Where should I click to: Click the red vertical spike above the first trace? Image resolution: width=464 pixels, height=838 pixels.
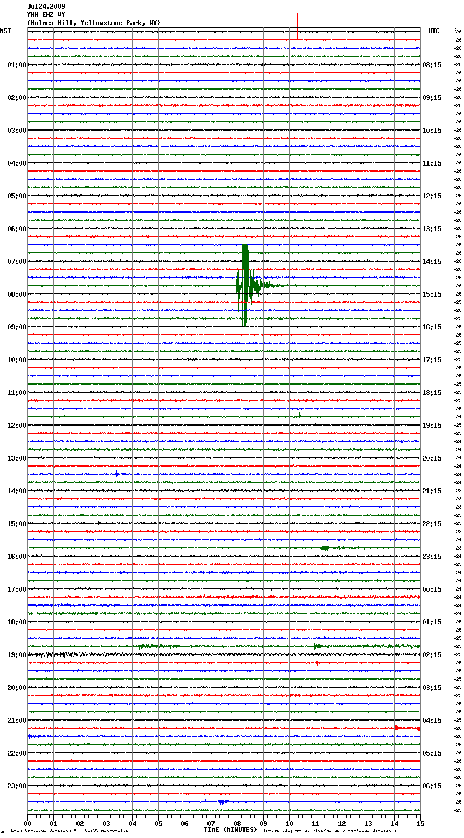pyautogui.click(x=297, y=26)
